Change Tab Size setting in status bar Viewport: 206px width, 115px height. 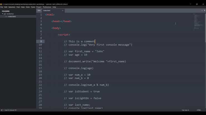185,110
